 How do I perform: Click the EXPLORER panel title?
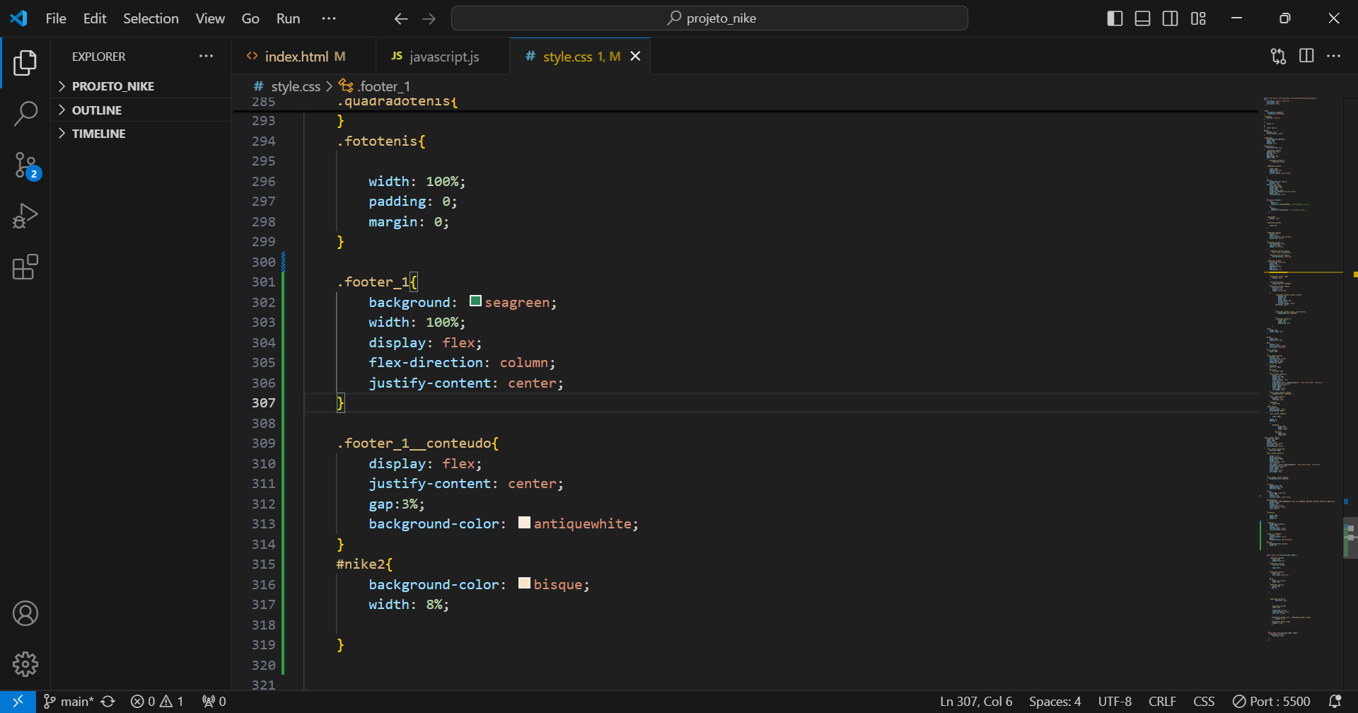[x=98, y=57]
